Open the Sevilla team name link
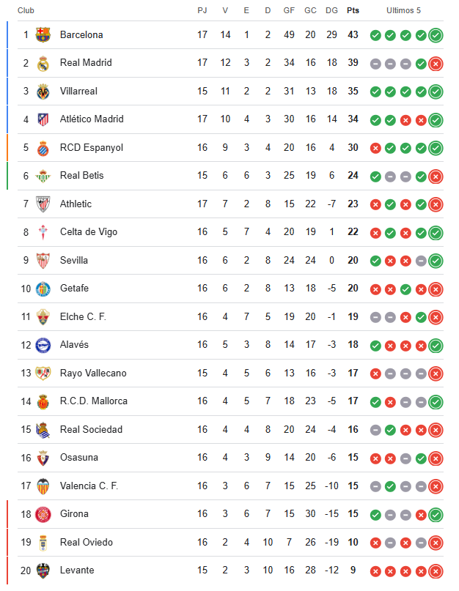The image size is (459, 591). point(74,260)
